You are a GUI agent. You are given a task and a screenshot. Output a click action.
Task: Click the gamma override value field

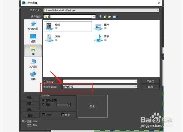click(x=62, y=104)
